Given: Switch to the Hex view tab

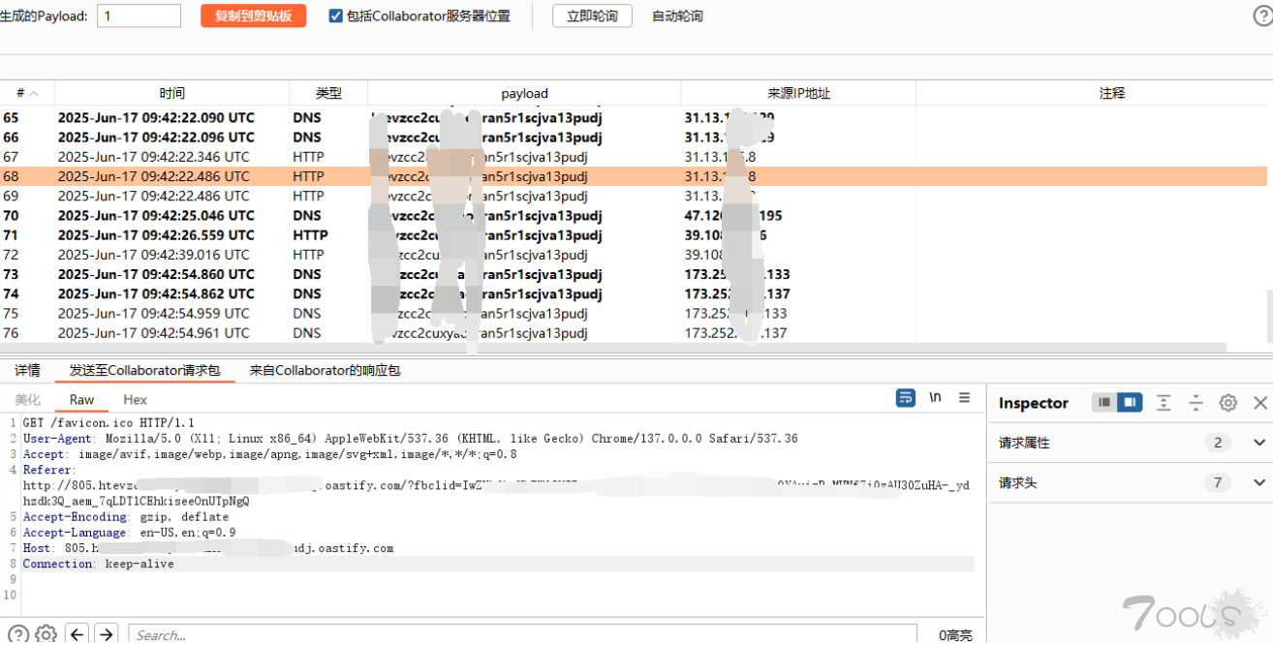Looking at the screenshot, I should pos(135,399).
